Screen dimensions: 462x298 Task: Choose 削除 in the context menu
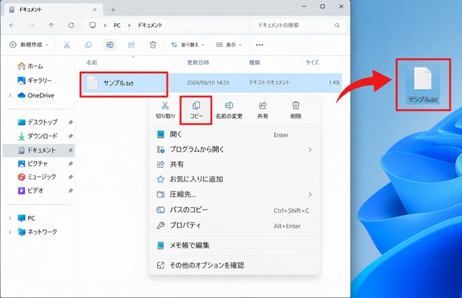click(296, 110)
